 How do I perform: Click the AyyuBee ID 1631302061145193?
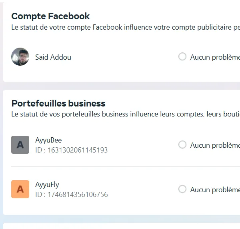pos(71,150)
